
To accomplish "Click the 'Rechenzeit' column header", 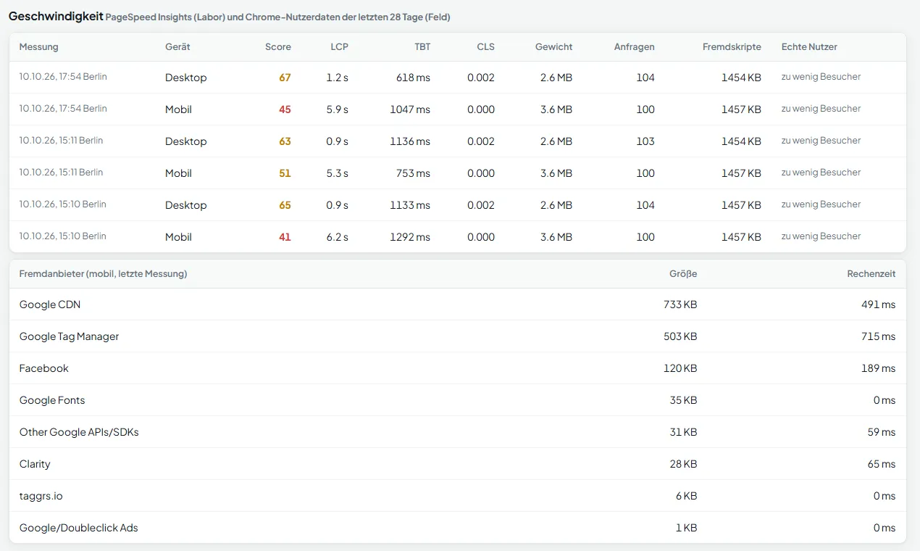I will 871,273.
